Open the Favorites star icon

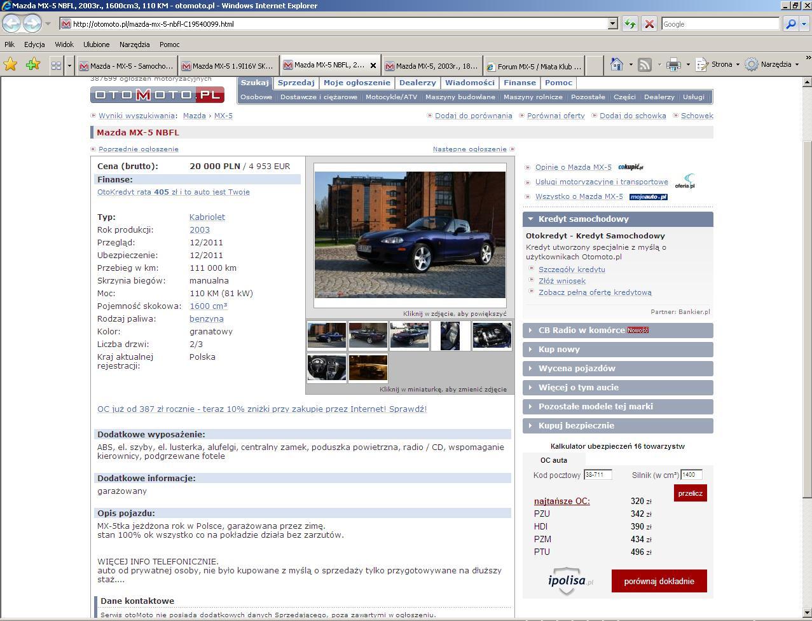point(11,65)
